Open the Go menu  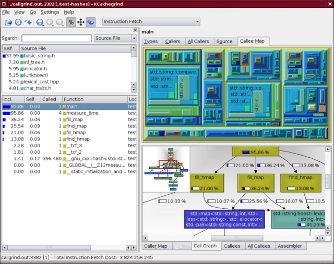32,12
